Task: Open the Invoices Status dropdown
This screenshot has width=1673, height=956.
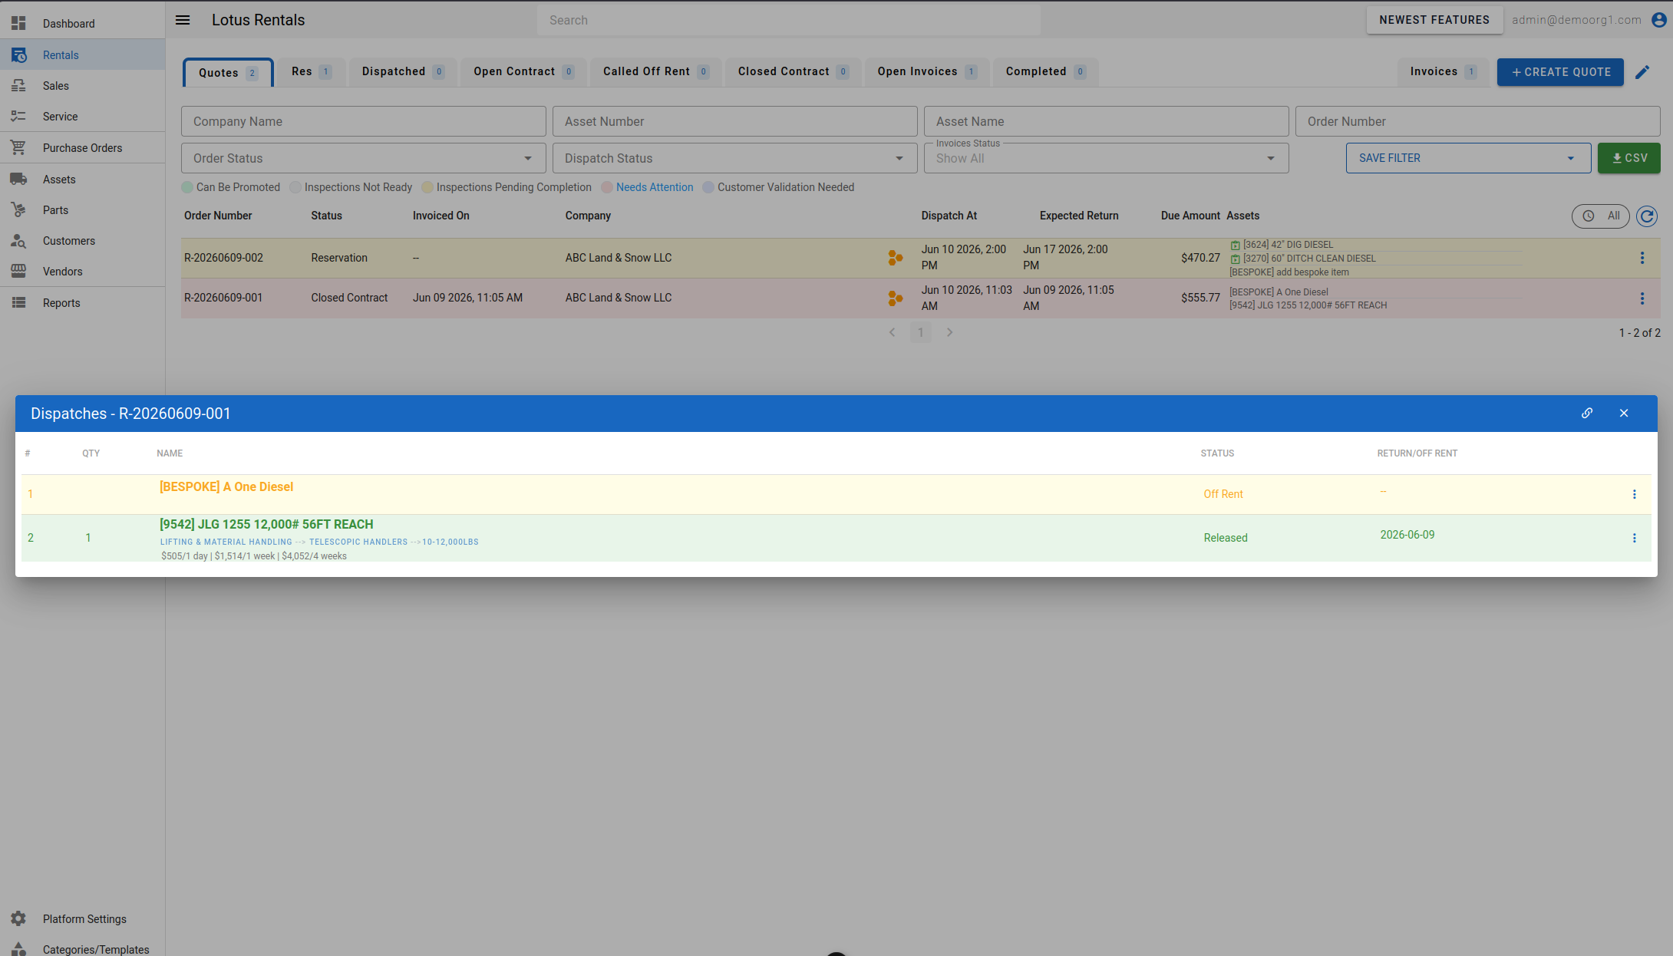Action: coord(1106,158)
